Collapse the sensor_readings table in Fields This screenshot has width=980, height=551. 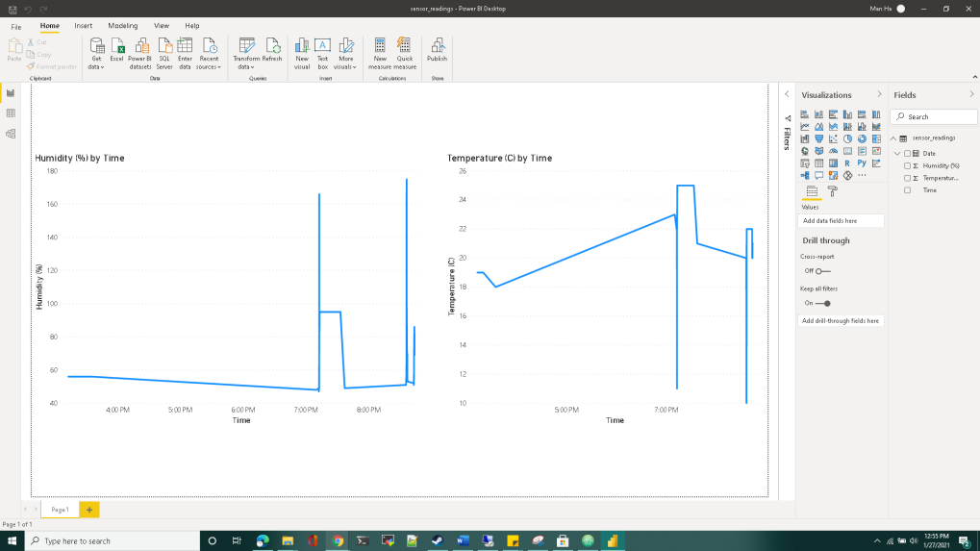coord(892,138)
